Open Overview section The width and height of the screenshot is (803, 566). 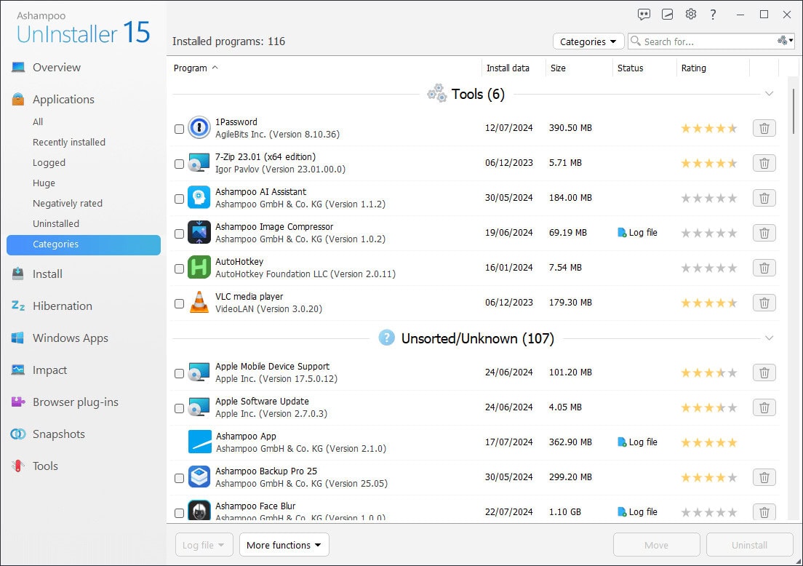pyautogui.click(x=56, y=67)
